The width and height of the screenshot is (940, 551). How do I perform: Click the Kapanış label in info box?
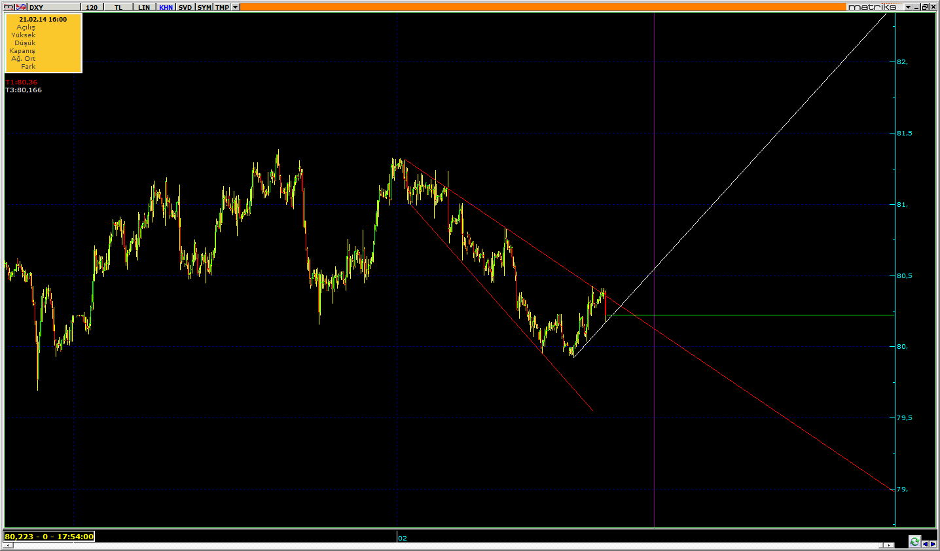[x=22, y=51]
